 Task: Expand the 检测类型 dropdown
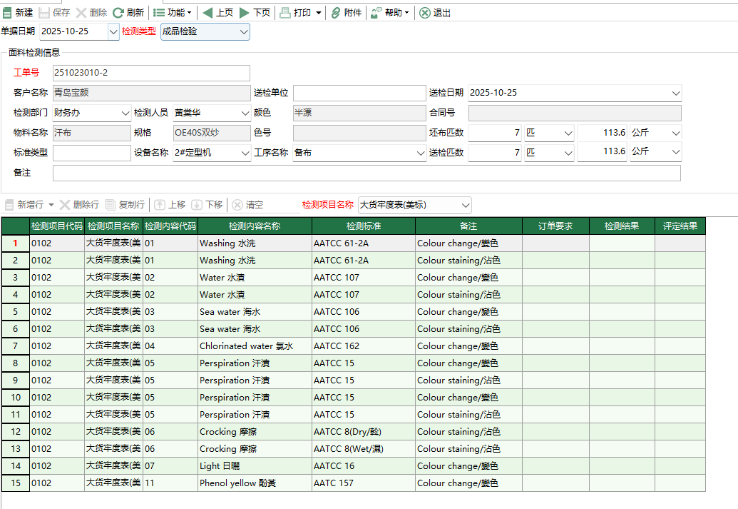click(x=243, y=31)
